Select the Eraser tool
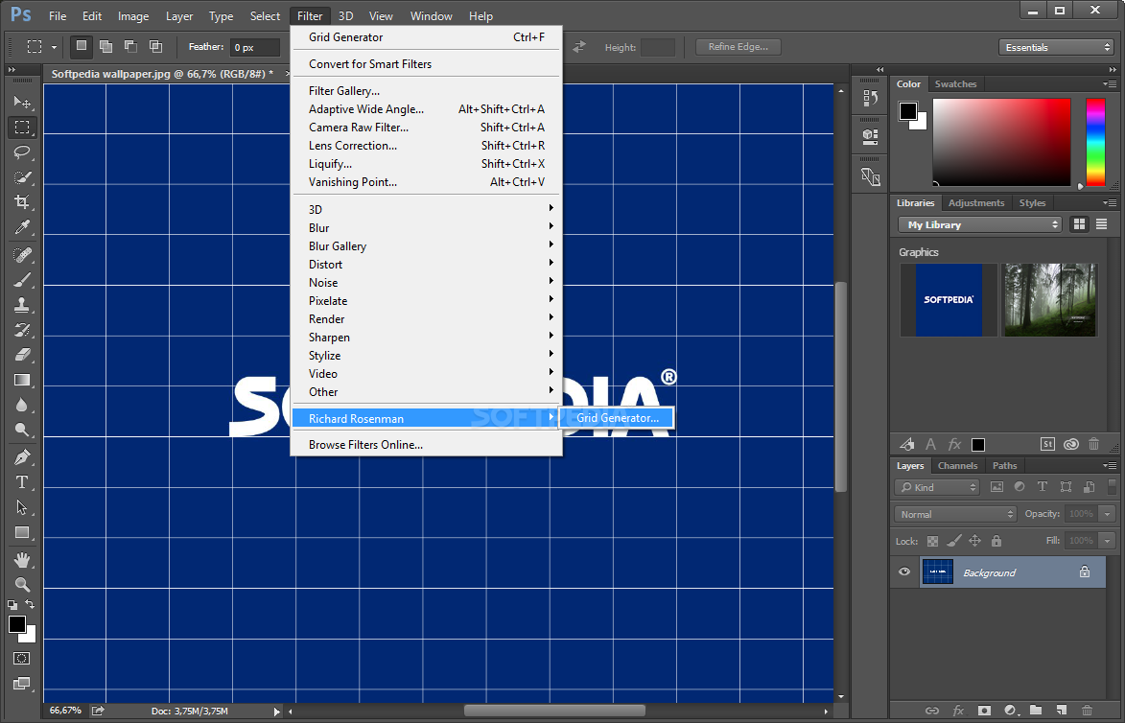Screen dimensions: 1125x723 (22, 355)
